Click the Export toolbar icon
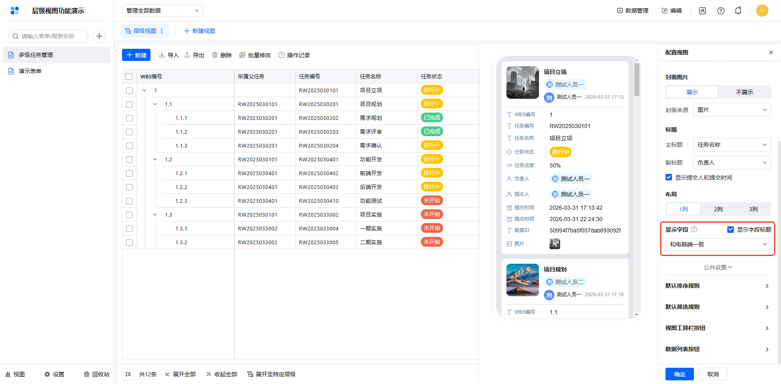This screenshot has width=781, height=384. point(187,55)
